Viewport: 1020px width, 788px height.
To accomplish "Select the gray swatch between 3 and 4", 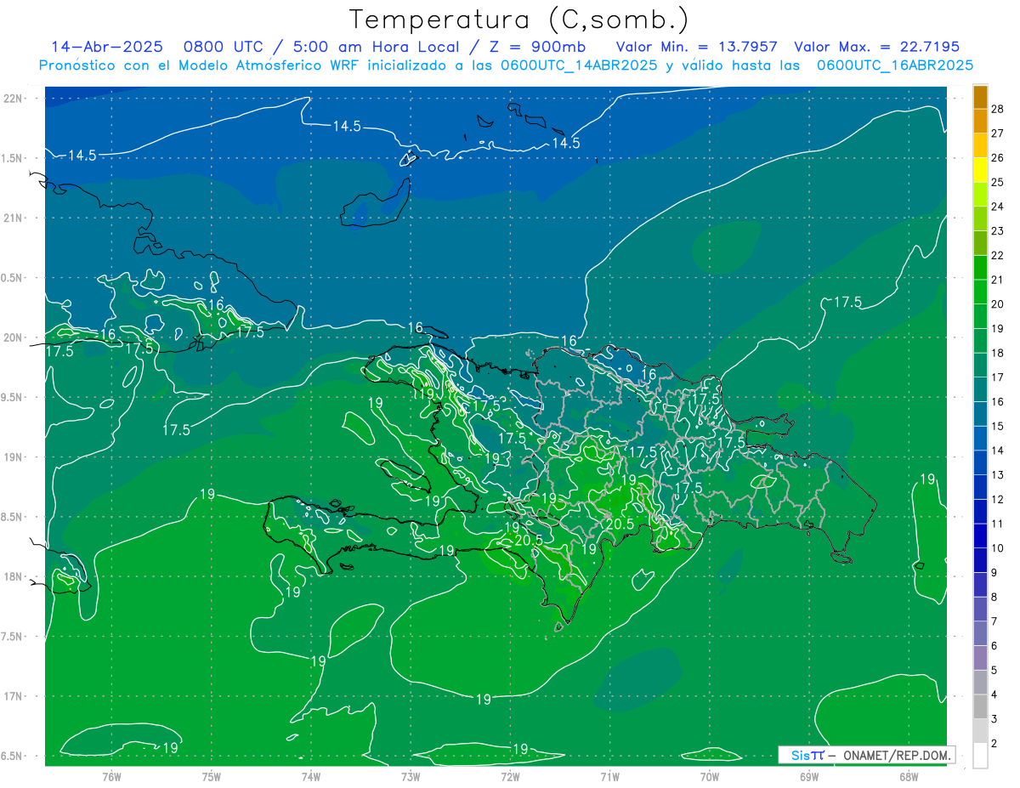I will click(980, 707).
